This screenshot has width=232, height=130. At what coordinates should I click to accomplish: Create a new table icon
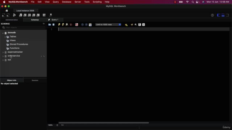[x=25, y=15]
